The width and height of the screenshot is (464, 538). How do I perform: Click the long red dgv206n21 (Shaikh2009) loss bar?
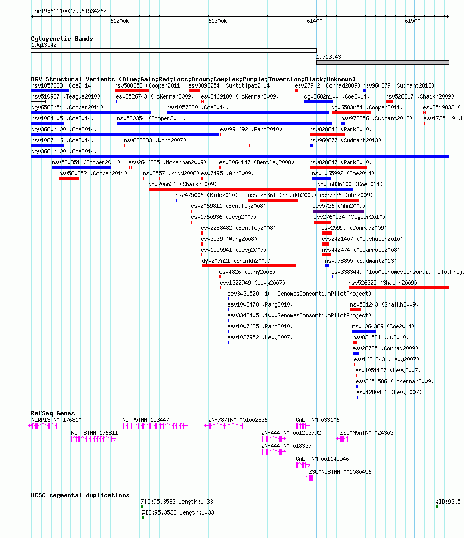(232, 189)
